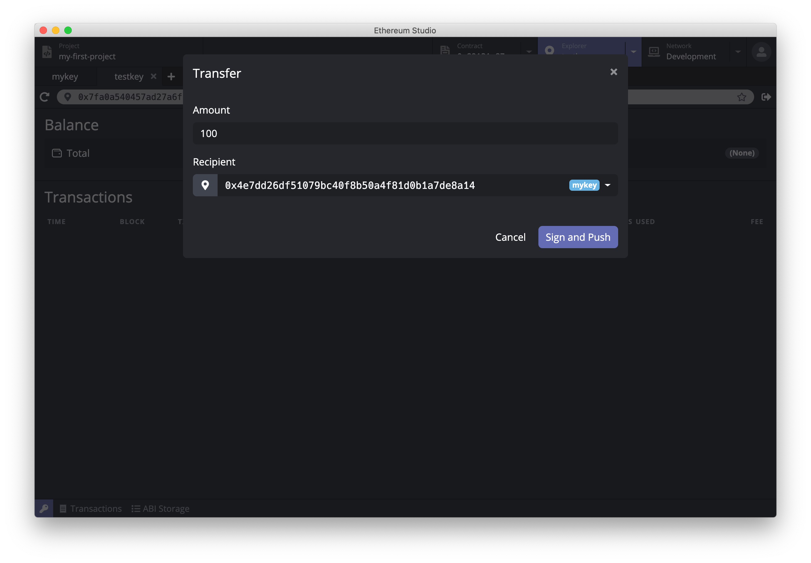Open the key manager icon in status bar
811x563 pixels.
tap(44, 508)
